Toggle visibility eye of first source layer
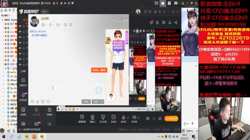The image size is (250, 140). [20, 26]
